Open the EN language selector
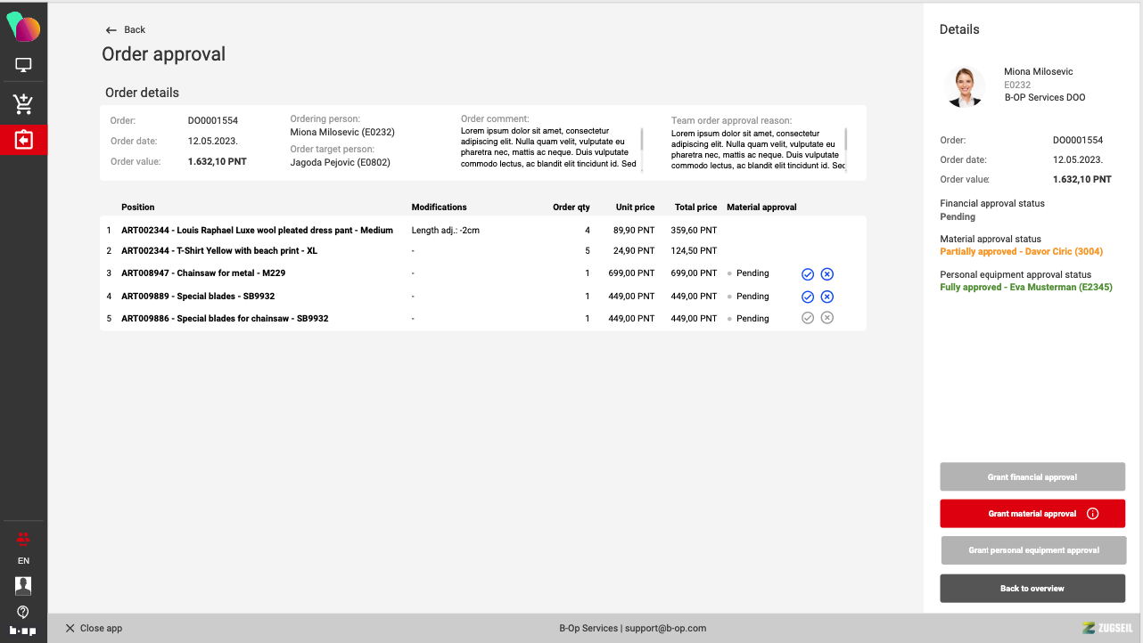The image size is (1143, 643). (x=23, y=561)
